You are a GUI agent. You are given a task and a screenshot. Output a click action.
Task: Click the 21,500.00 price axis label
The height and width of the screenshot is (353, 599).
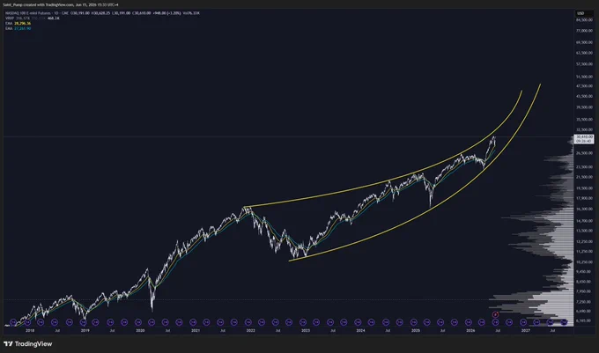(584, 177)
